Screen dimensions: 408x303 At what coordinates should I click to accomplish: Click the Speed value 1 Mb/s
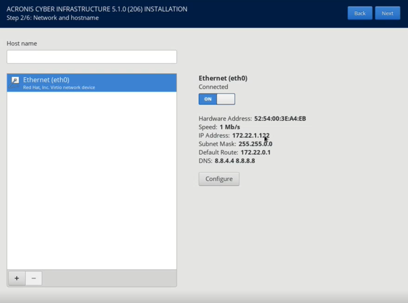pyautogui.click(x=229, y=127)
